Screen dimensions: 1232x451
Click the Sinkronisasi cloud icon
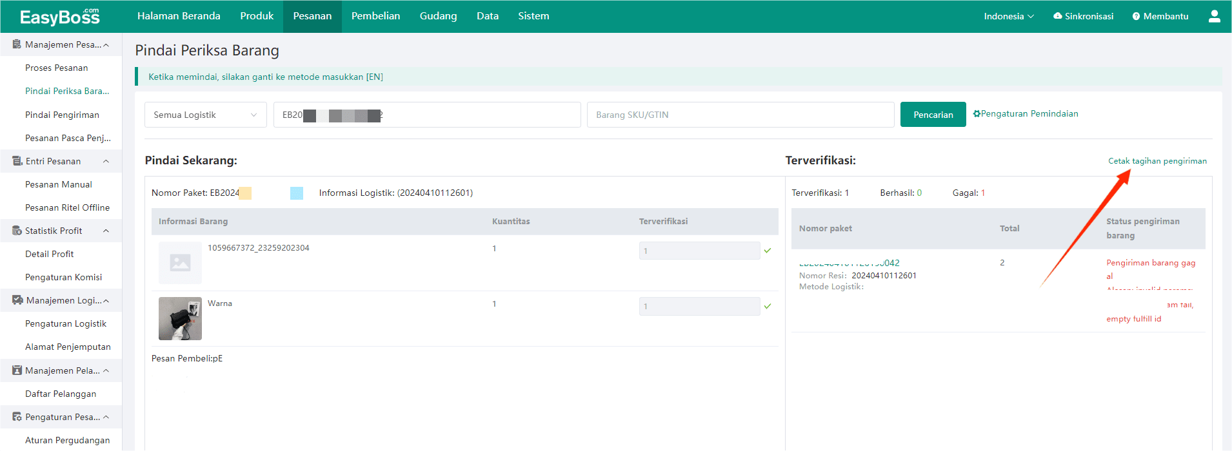(1058, 16)
